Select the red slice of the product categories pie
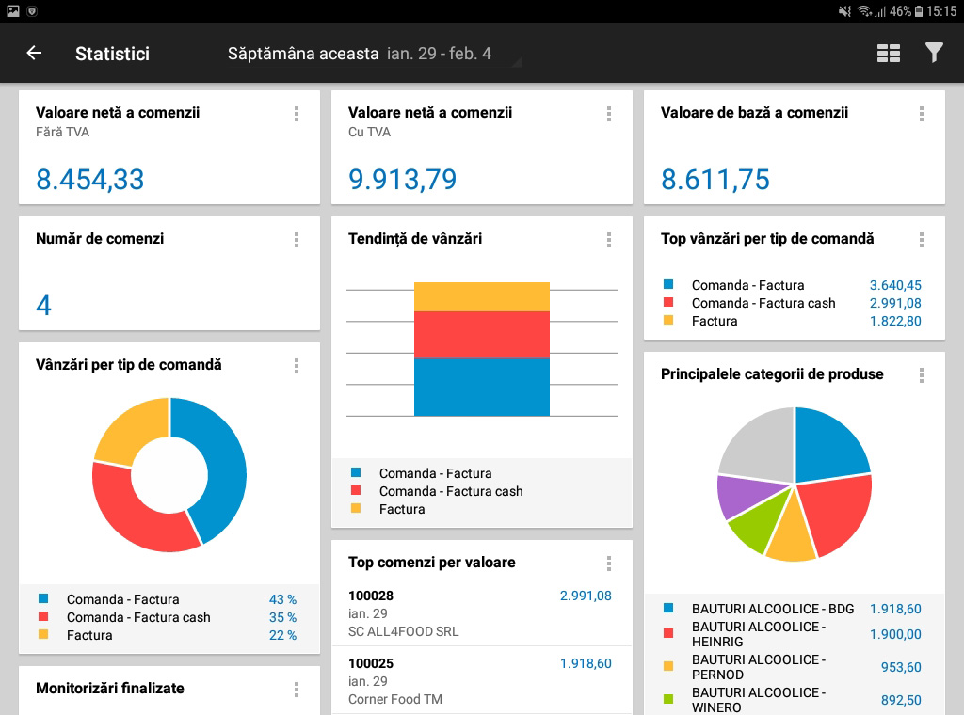Image resolution: width=964 pixels, height=715 pixels. 839,513
